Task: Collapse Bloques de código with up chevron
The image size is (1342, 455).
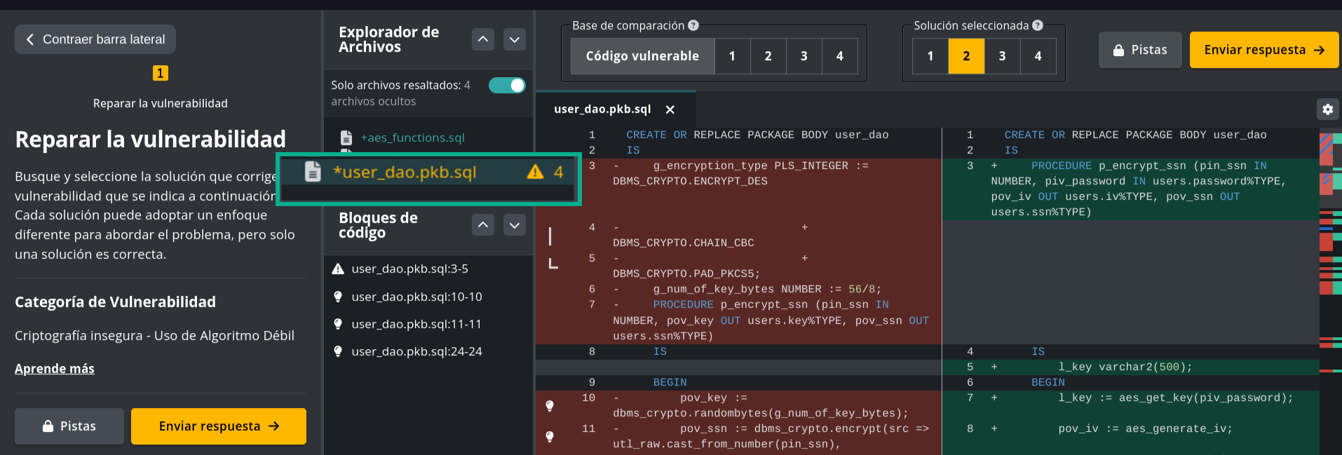Action: pos(483,225)
